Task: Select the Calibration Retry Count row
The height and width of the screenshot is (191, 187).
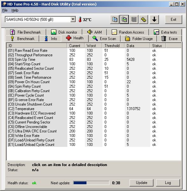Action: click(94, 91)
